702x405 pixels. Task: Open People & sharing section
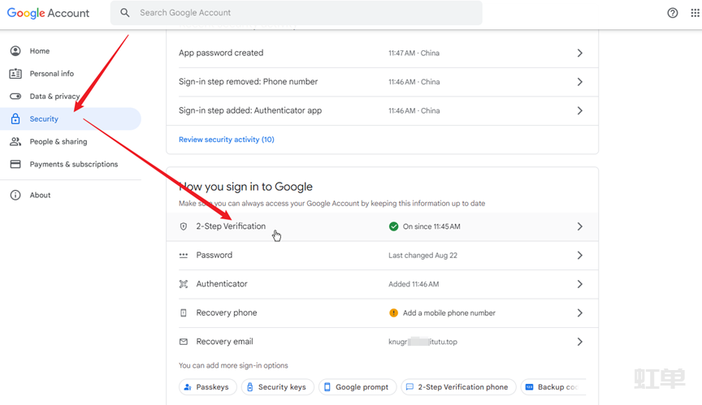pyautogui.click(x=71, y=142)
